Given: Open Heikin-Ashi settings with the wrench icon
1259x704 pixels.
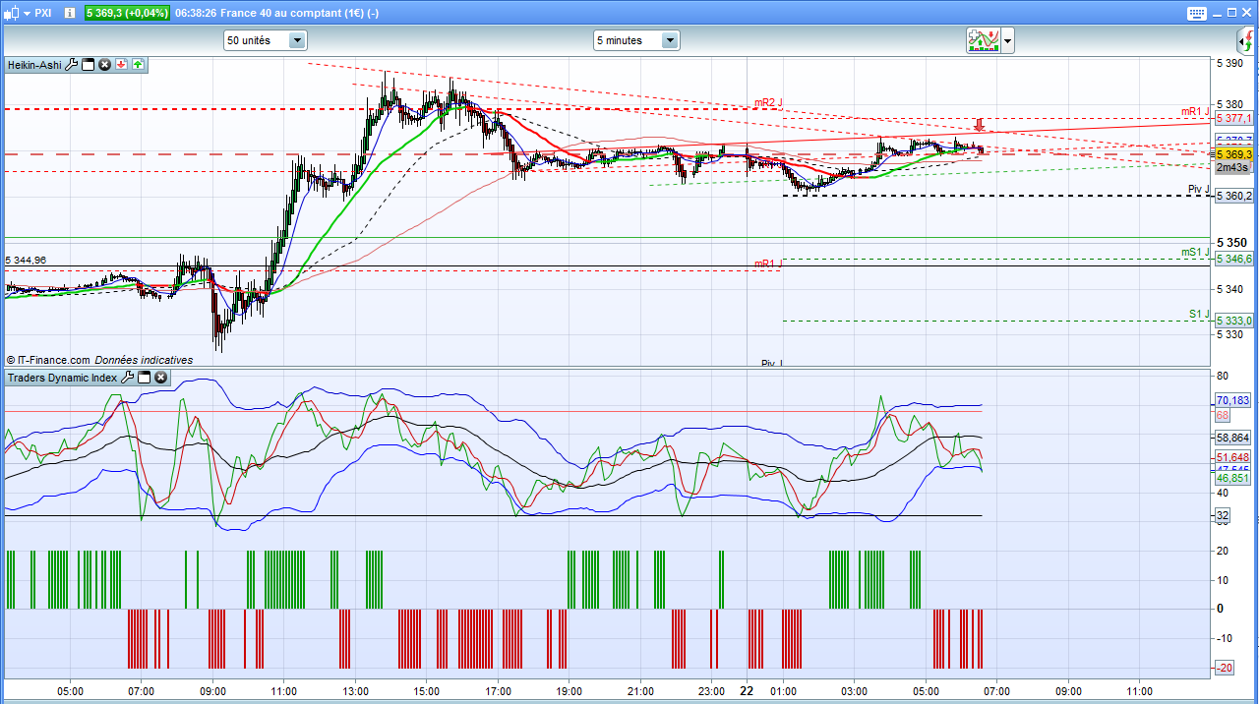Looking at the screenshot, I should coord(71,65).
